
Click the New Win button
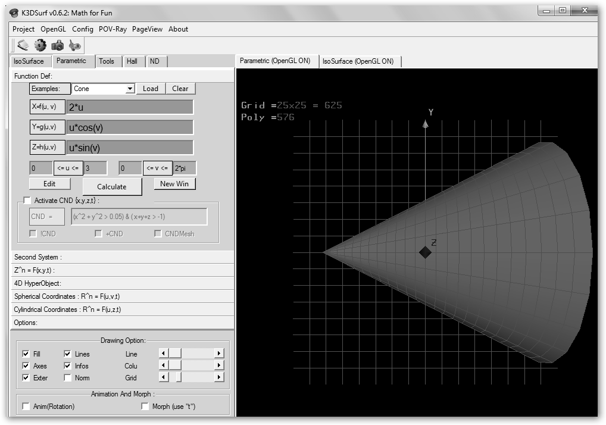point(174,184)
